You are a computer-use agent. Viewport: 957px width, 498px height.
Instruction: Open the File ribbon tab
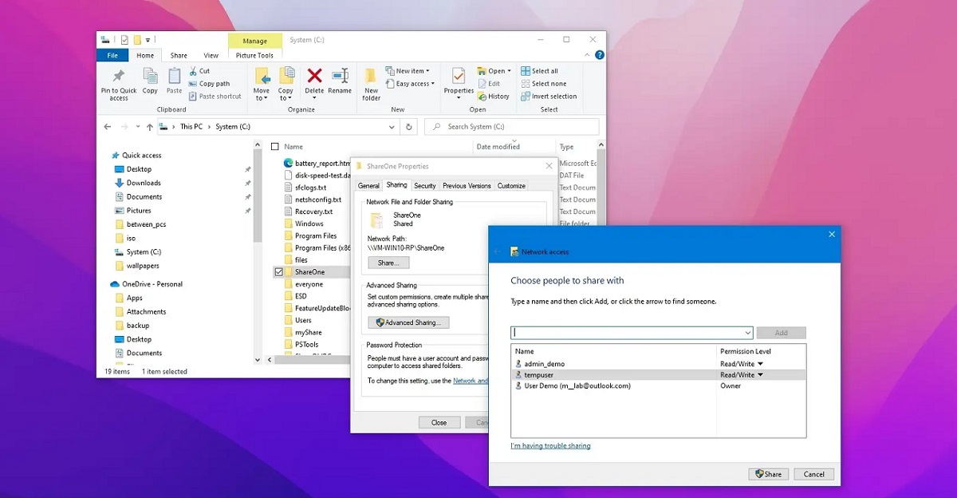click(x=112, y=55)
